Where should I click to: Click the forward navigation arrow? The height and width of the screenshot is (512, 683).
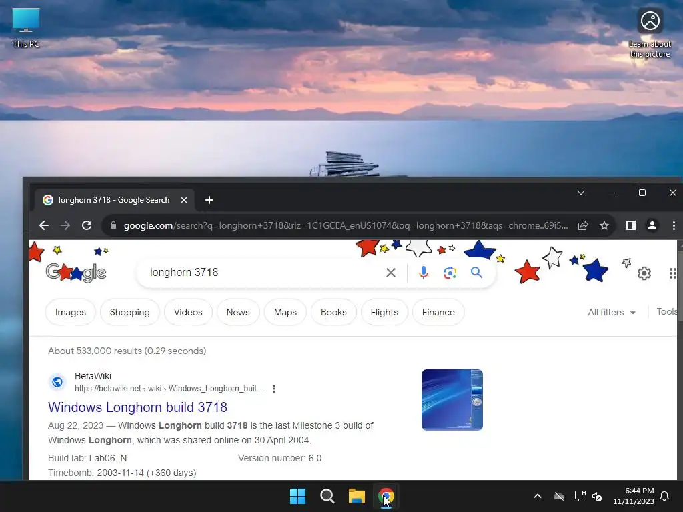[65, 225]
